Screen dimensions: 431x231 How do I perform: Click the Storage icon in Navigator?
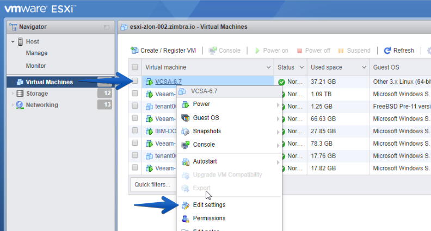(x=20, y=93)
